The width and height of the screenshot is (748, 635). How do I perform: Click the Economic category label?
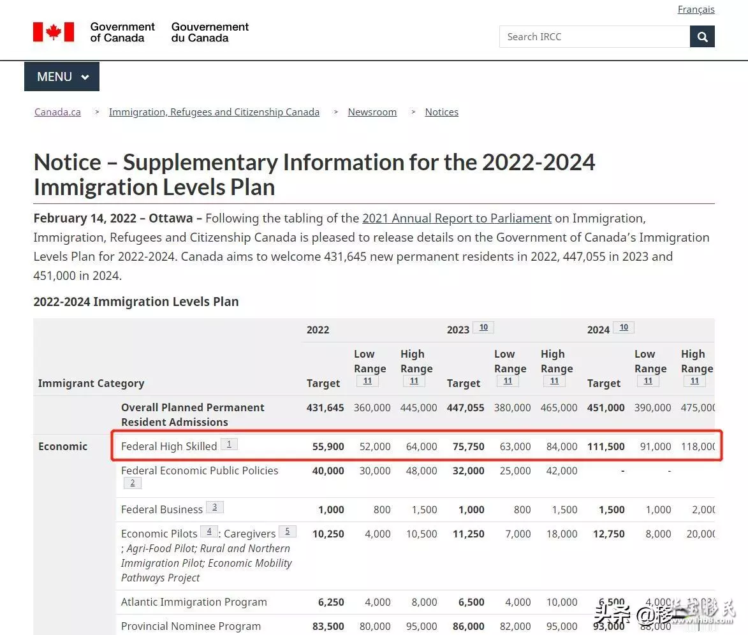pos(62,446)
